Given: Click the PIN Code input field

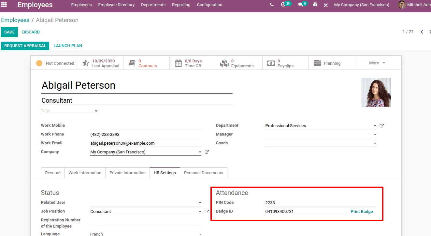Looking at the screenshot, I should coord(321,203).
